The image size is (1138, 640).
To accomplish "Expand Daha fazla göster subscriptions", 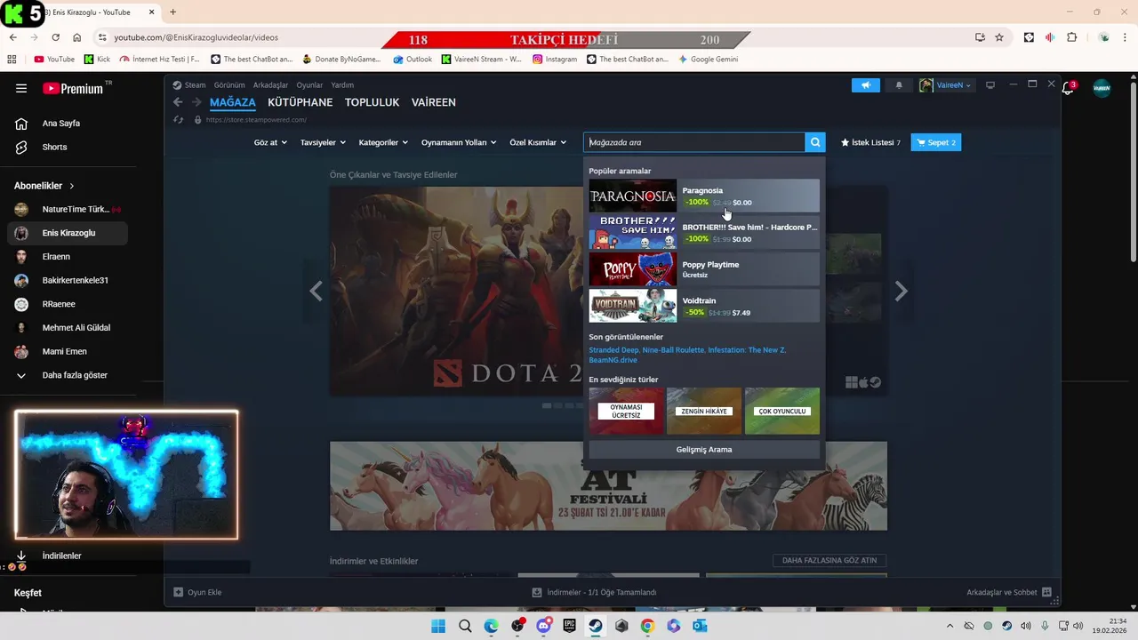I will 68,375.
